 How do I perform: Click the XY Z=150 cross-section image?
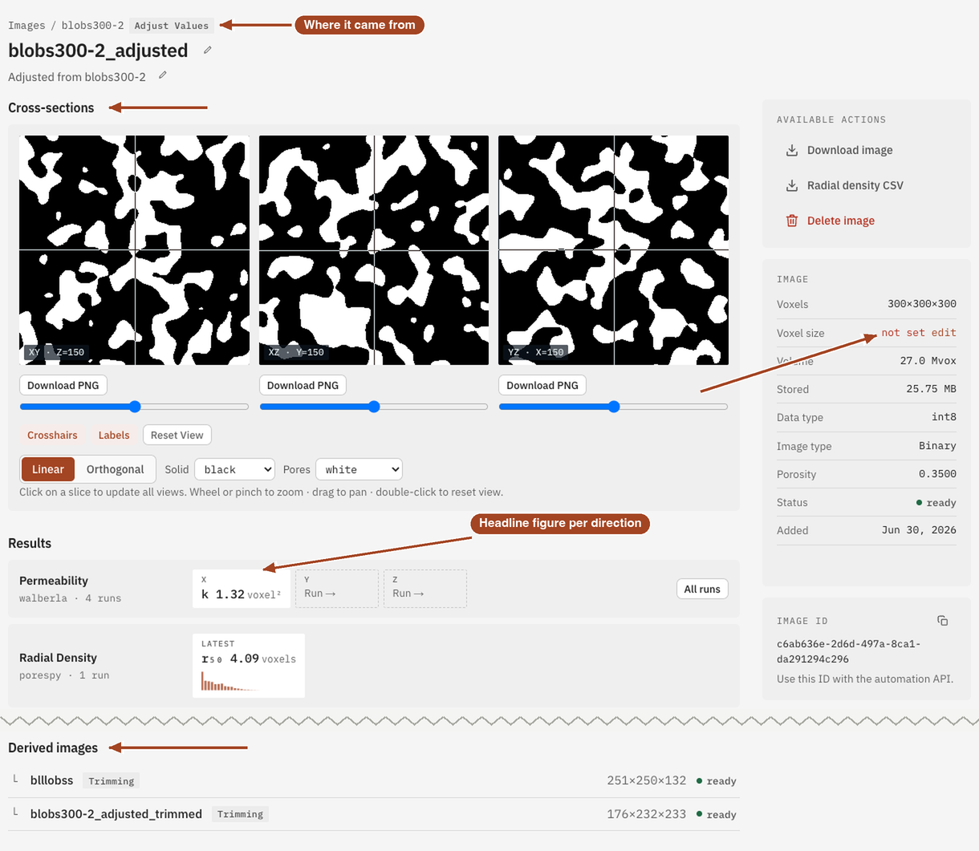134,250
